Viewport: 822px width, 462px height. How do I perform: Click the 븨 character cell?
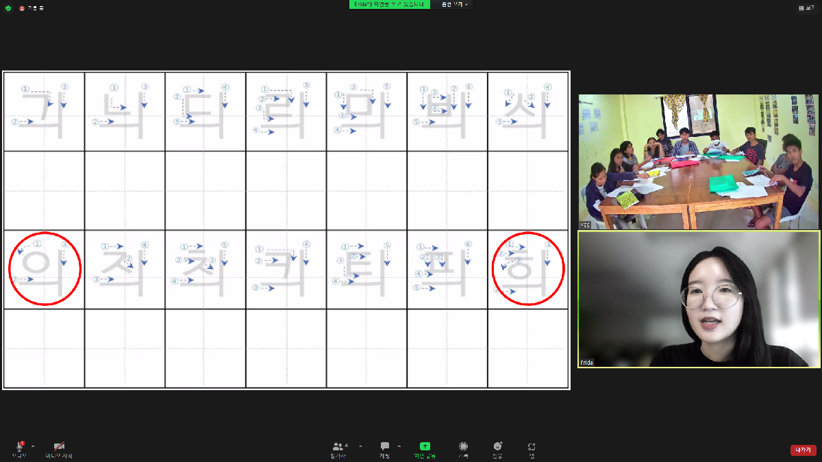[447, 112]
